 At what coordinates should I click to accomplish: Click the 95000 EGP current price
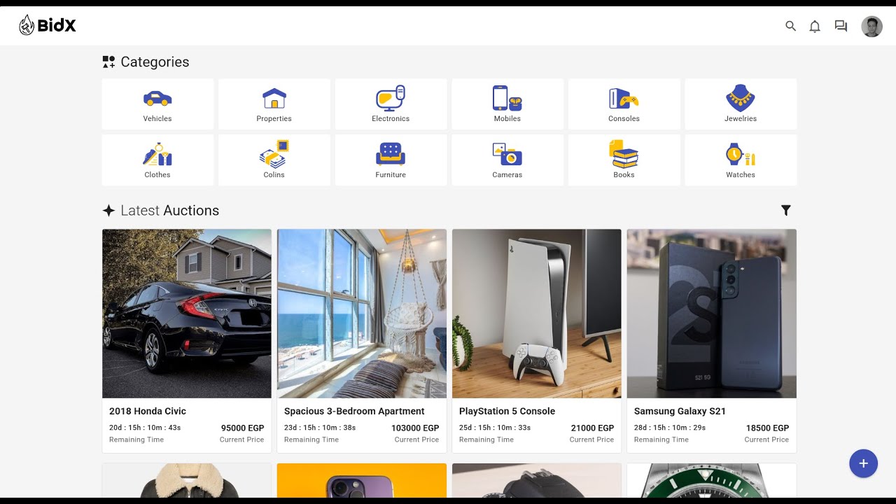coord(242,428)
